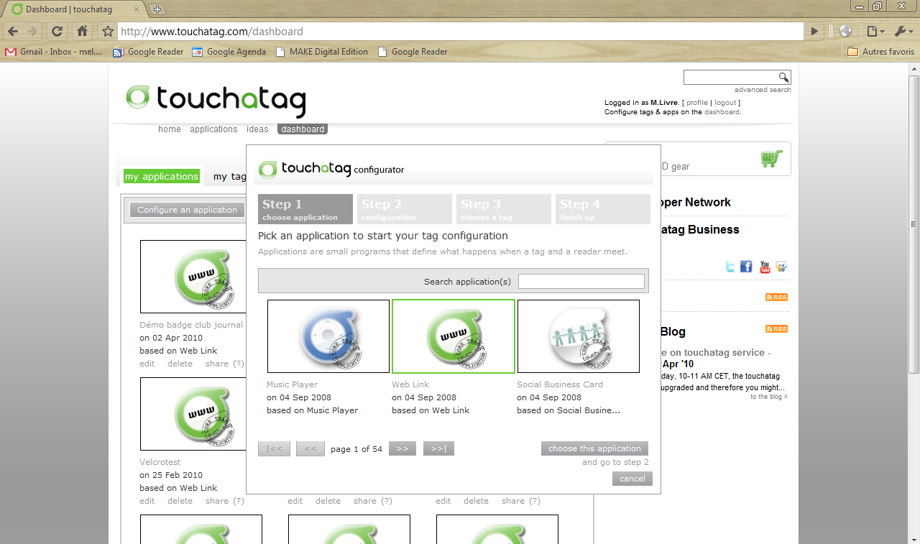This screenshot has width=920, height=544.
Task: Jump to the last applications page
Action: [438, 448]
